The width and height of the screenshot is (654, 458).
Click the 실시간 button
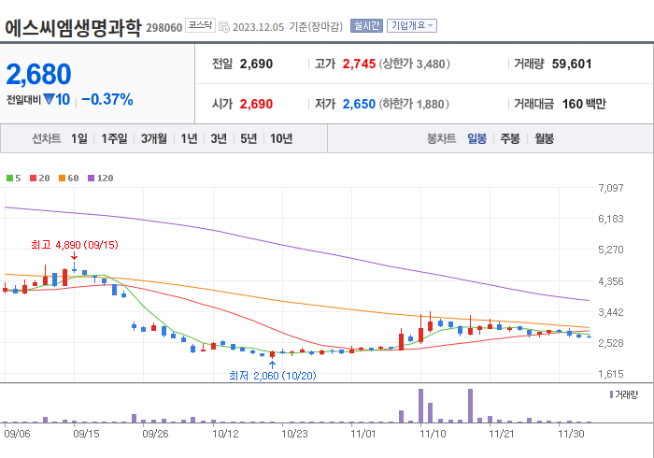pos(366,26)
